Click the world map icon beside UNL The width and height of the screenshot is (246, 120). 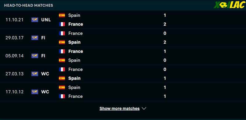tap(35, 20)
